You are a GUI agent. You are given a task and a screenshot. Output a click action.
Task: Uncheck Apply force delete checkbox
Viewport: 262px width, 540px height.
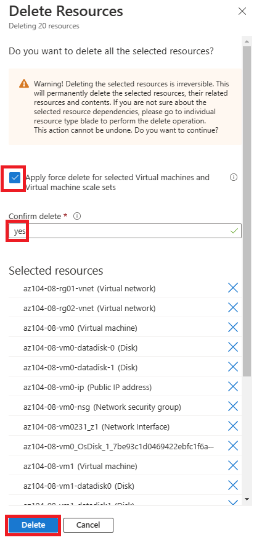click(15, 178)
